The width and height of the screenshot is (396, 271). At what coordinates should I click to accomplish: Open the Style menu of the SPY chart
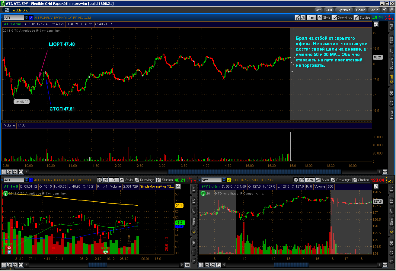pos(322,180)
